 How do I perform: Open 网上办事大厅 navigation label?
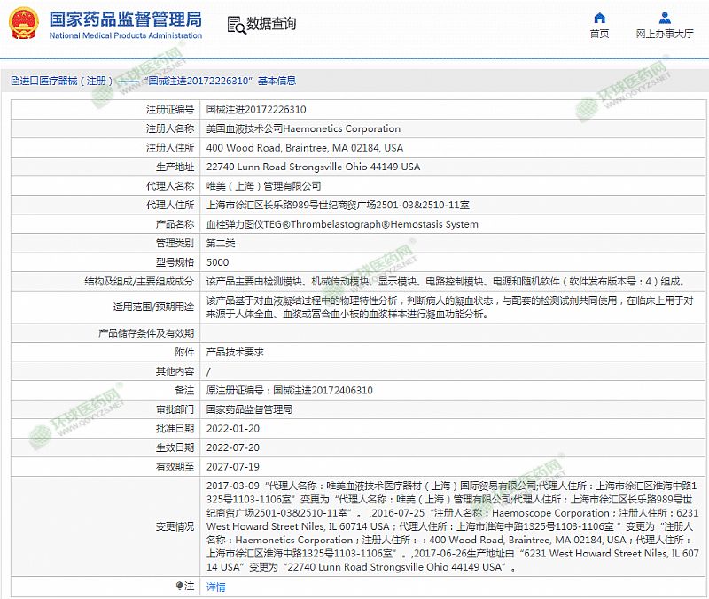[x=664, y=35]
